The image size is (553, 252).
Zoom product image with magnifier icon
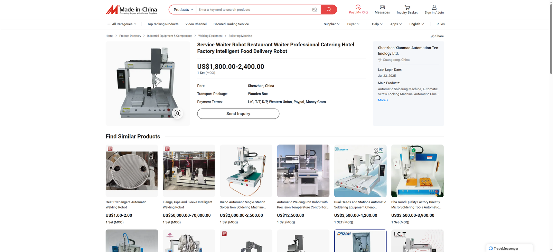[177, 113]
